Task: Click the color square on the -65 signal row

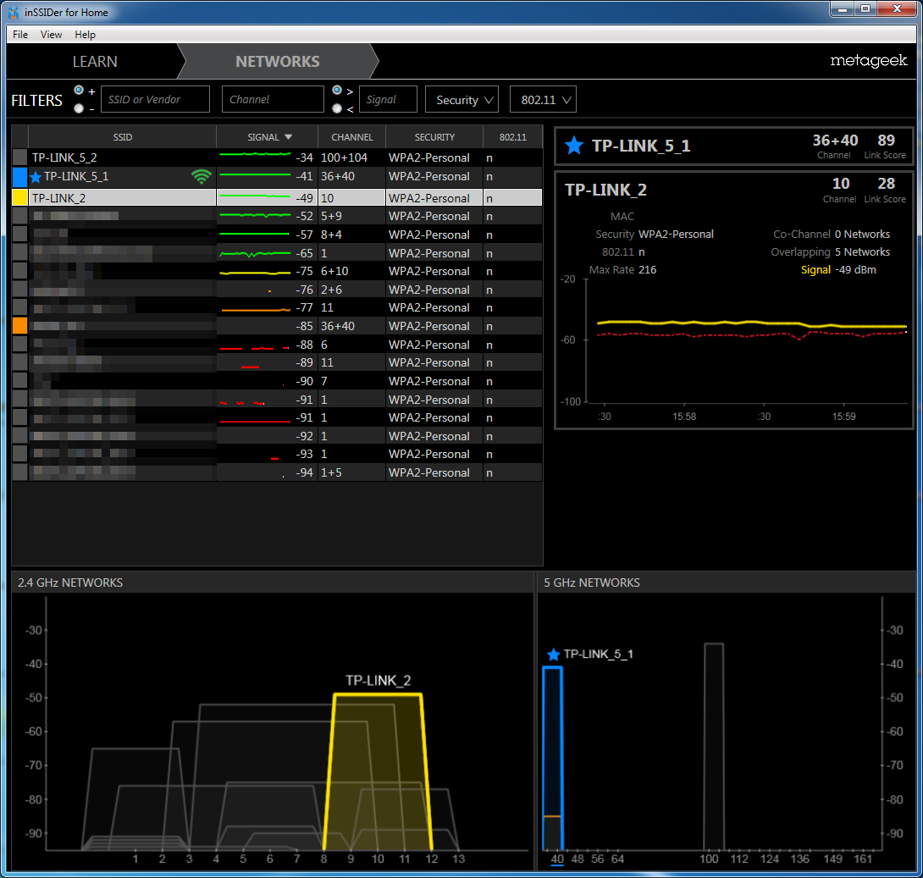Action: point(20,253)
